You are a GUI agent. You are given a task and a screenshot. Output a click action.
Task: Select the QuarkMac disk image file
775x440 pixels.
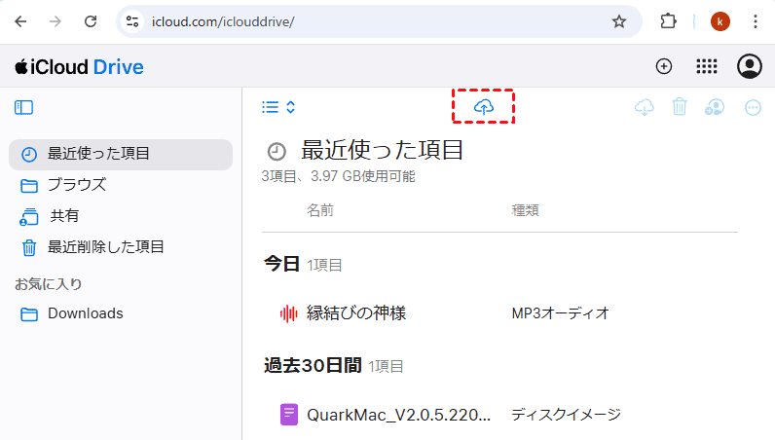398,414
